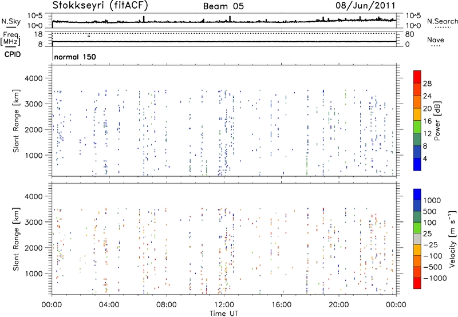Click the '25' velocity colorbar label
The width and height of the screenshot is (458, 317).
coord(428,233)
